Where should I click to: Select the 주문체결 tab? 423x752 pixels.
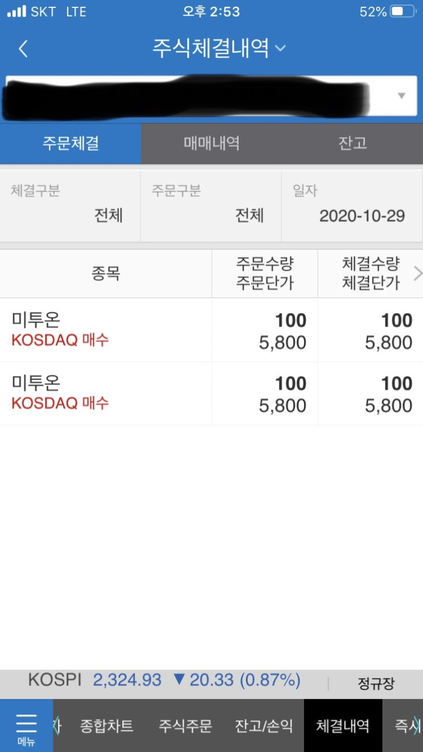(x=71, y=143)
